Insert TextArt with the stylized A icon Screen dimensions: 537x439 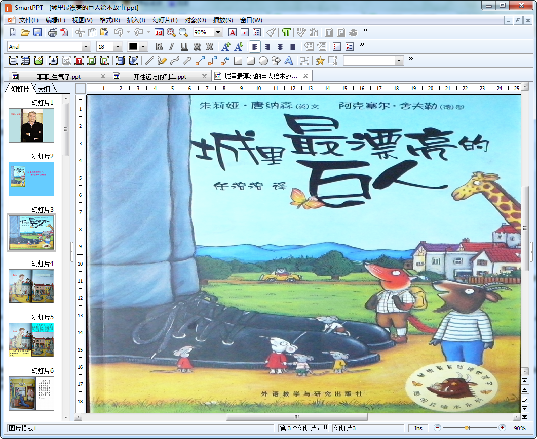click(289, 61)
